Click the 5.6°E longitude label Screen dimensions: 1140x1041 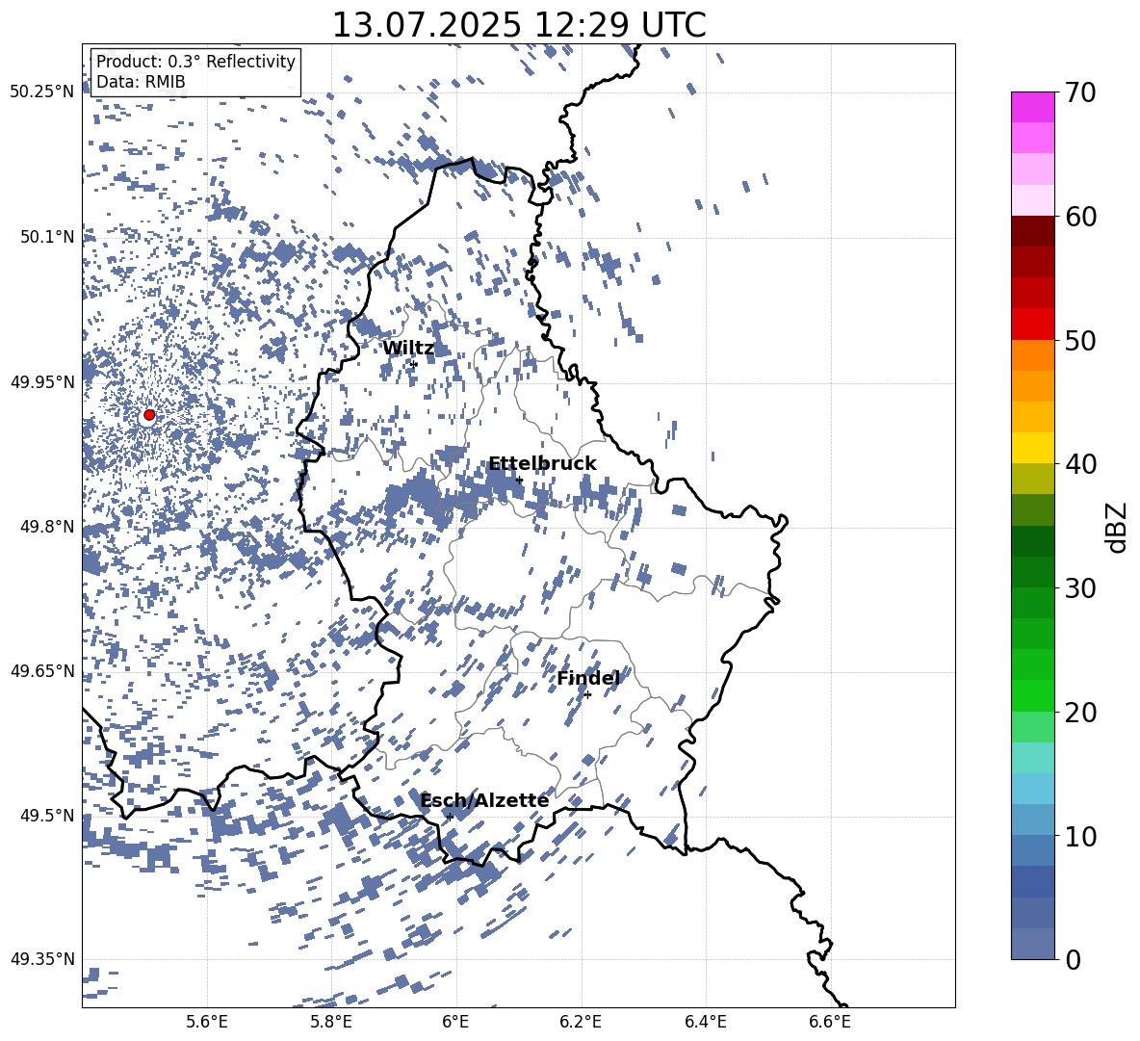pos(207,1022)
